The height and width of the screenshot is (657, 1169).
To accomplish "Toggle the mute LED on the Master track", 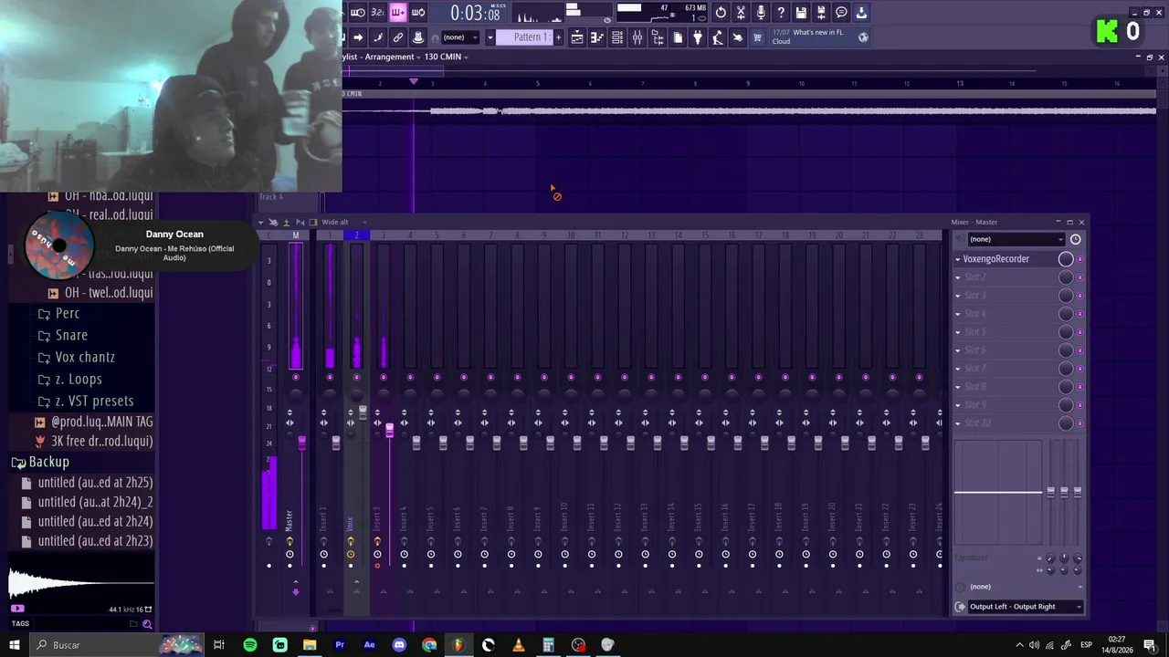I will pyautogui.click(x=295, y=377).
